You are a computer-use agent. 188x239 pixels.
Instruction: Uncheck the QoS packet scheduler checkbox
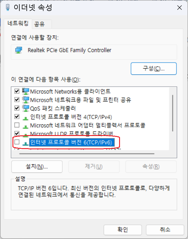click(x=17, y=108)
